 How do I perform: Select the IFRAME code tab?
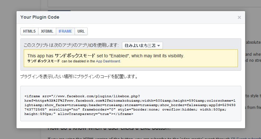click(65, 31)
